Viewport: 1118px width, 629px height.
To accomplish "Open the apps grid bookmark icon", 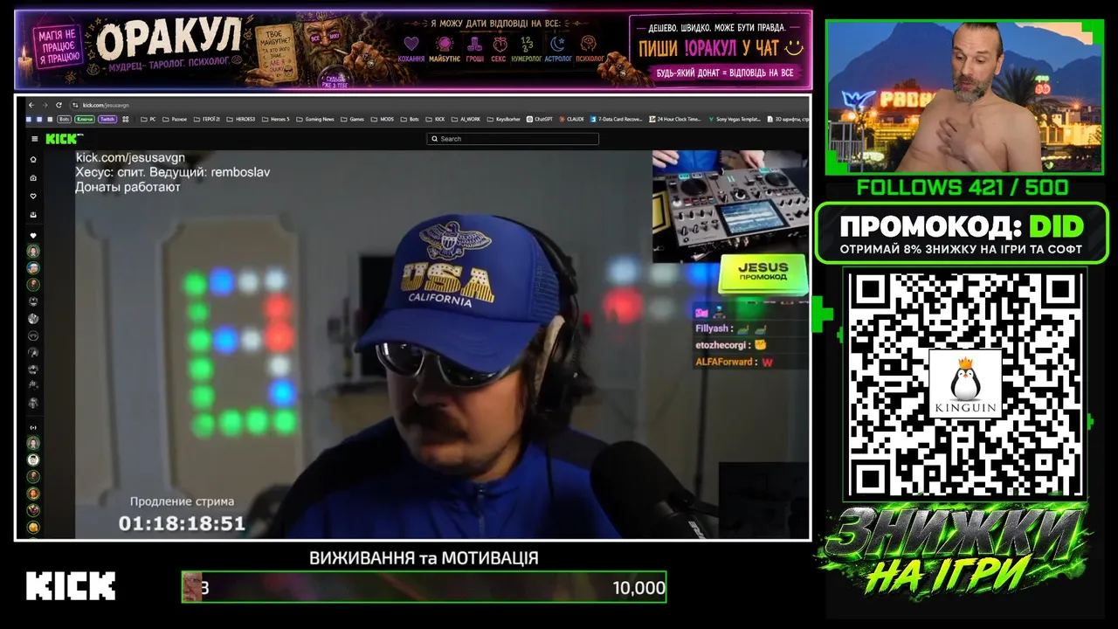I will click(x=126, y=119).
